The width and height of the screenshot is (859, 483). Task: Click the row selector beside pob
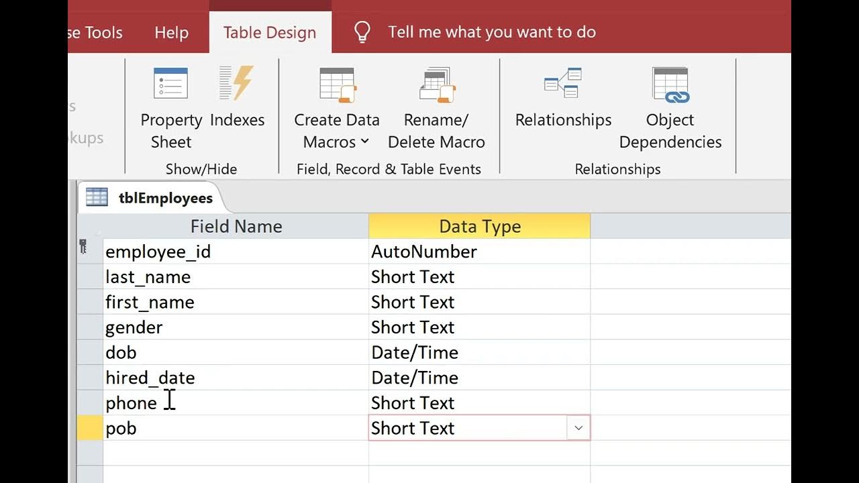tap(89, 428)
